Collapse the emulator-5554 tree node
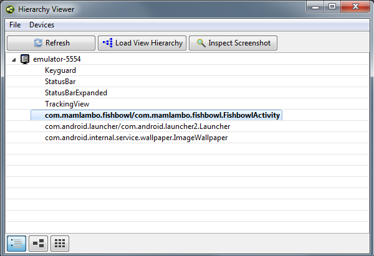 14,60
